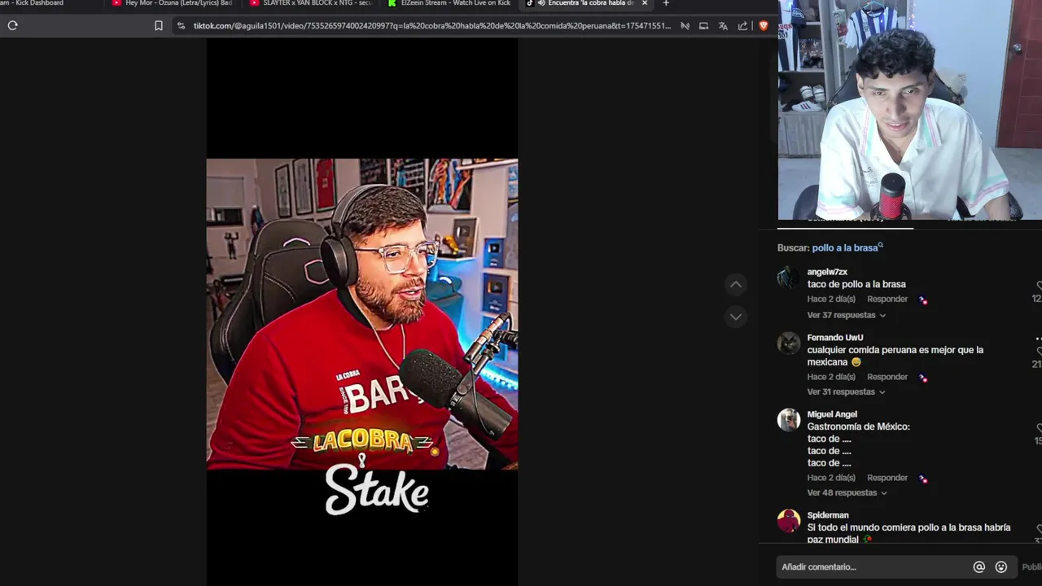
Task: Insert a mention with the @ icon
Action: [979, 567]
